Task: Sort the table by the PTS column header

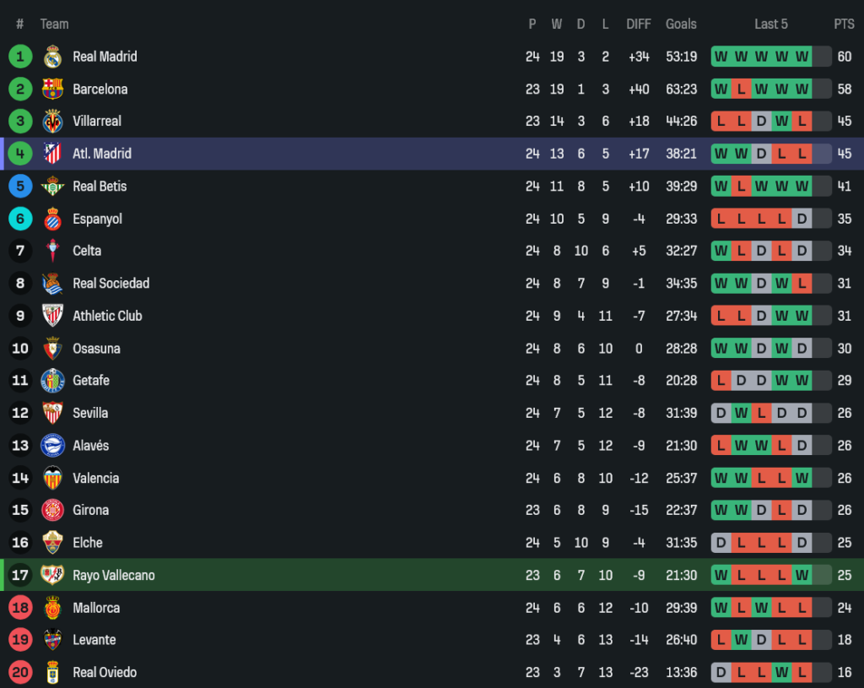Action: click(x=844, y=24)
